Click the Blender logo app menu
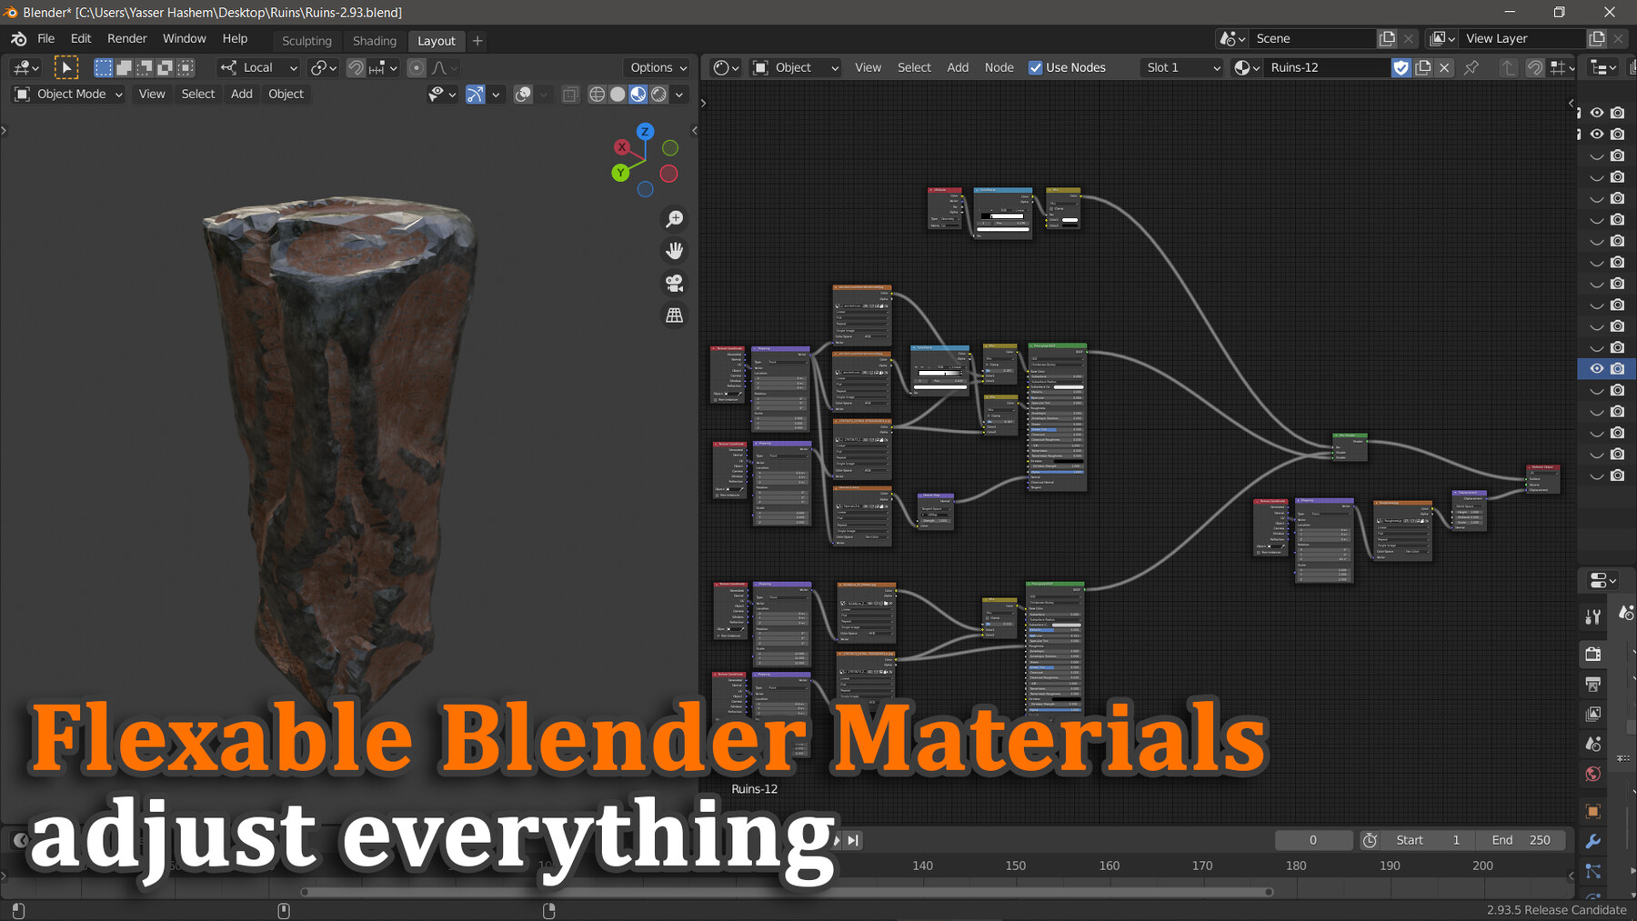The width and height of the screenshot is (1637, 921). 18,39
